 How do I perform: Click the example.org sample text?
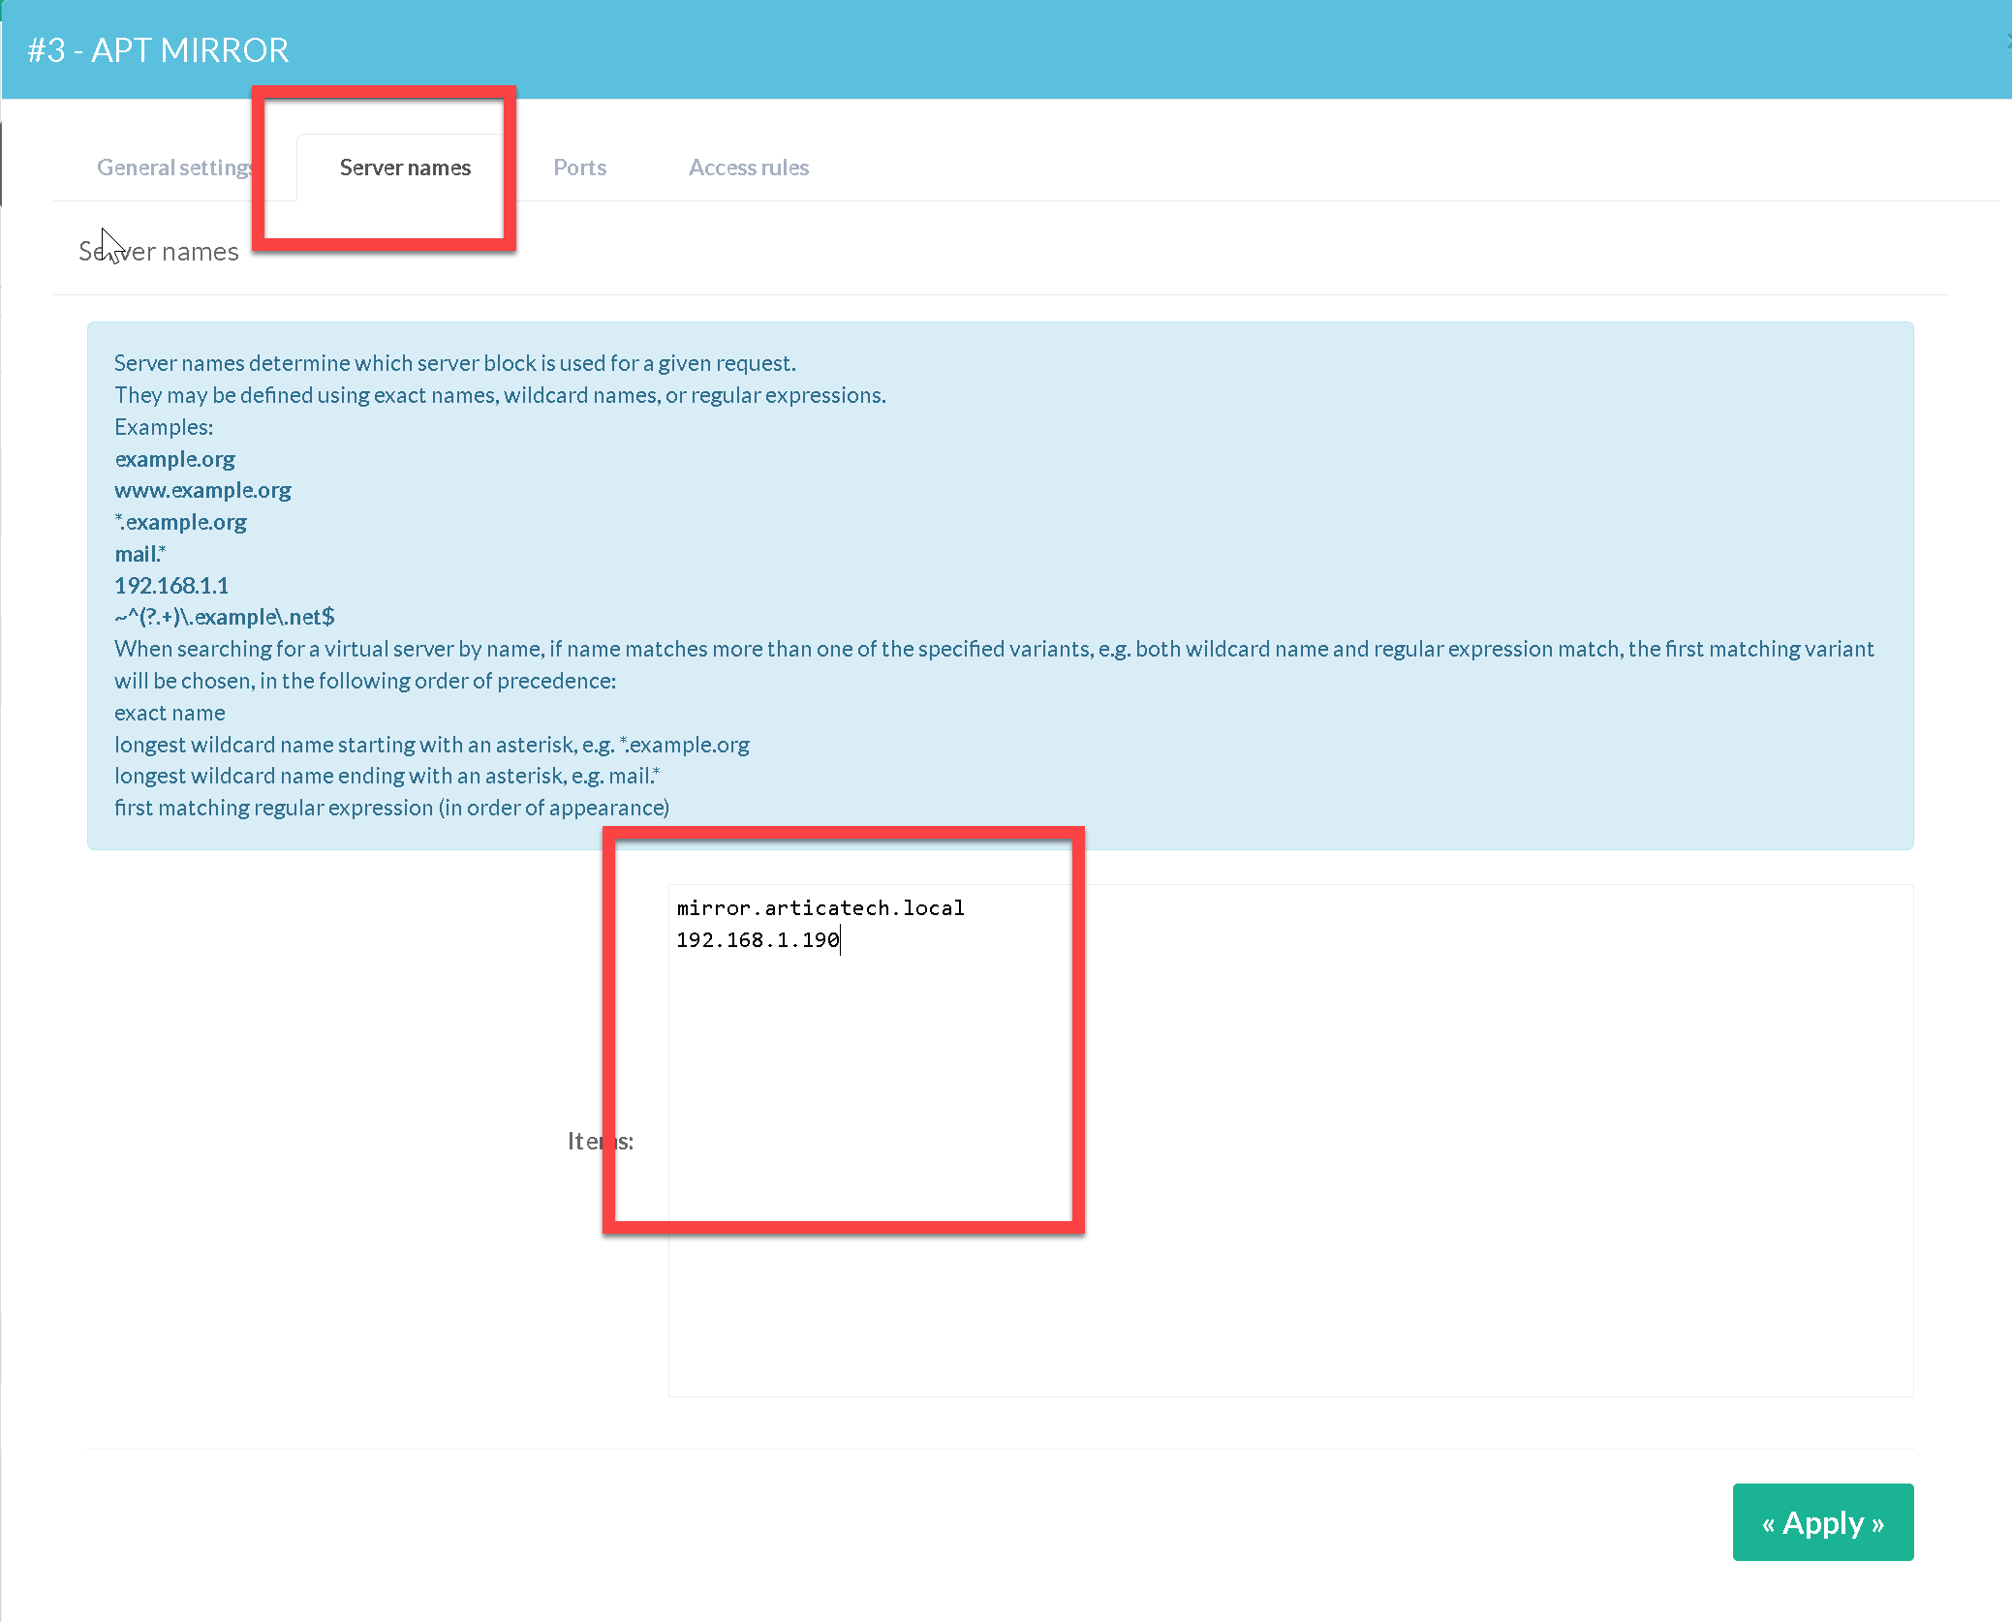174,459
